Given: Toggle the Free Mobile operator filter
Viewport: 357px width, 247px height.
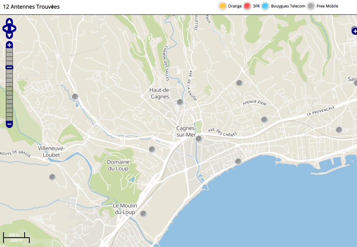Looking at the screenshot, I should (x=311, y=6).
